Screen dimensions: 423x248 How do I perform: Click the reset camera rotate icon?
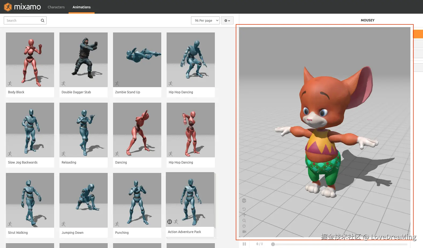244,209
